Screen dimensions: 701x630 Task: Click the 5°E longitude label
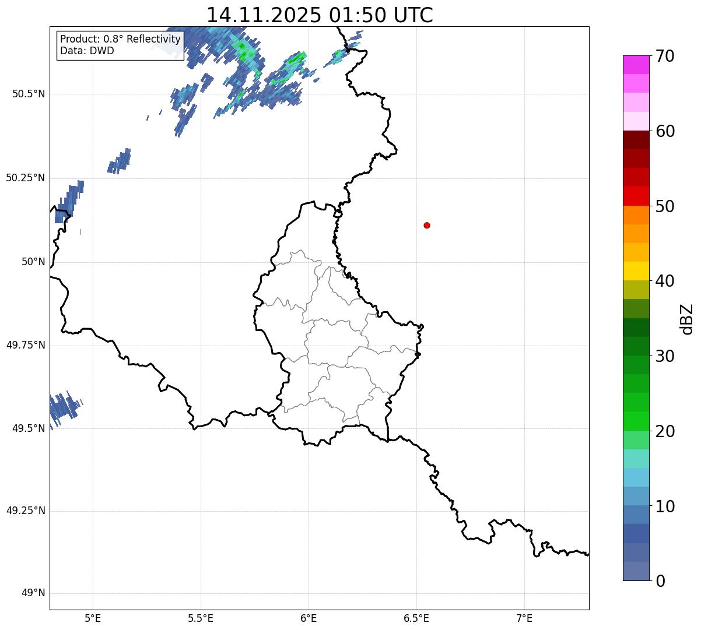[x=93, y=618]
